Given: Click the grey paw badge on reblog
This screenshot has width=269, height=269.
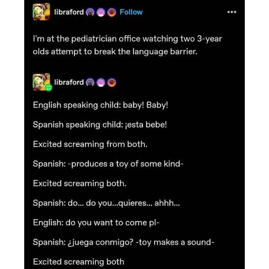Looking at the screenshot, I should point(90,82).
